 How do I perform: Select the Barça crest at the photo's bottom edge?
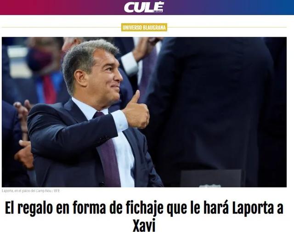pos(210,186)
